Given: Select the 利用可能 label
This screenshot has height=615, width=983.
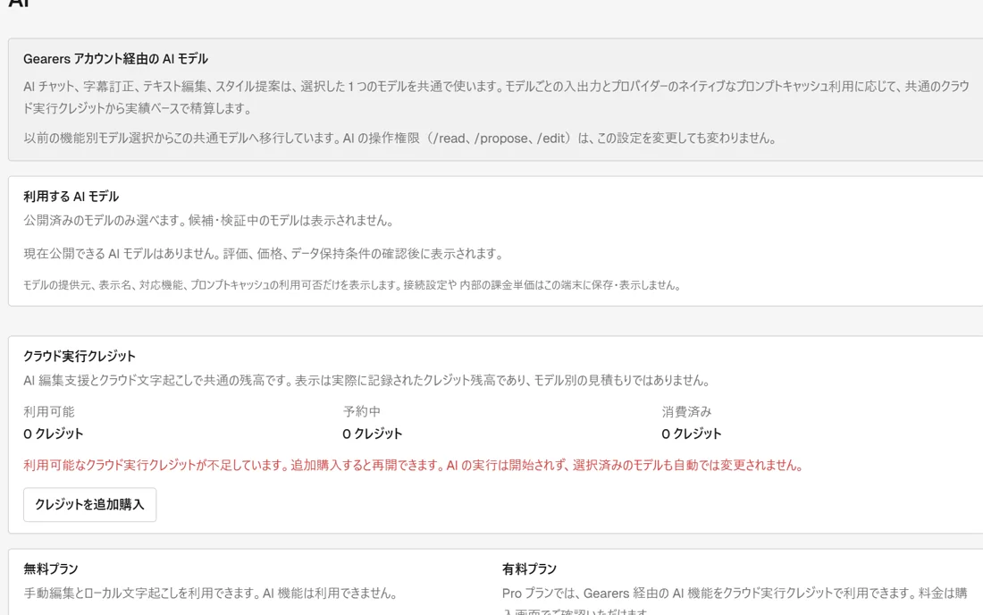Looking at the screenshot, I should pos(49,412).
